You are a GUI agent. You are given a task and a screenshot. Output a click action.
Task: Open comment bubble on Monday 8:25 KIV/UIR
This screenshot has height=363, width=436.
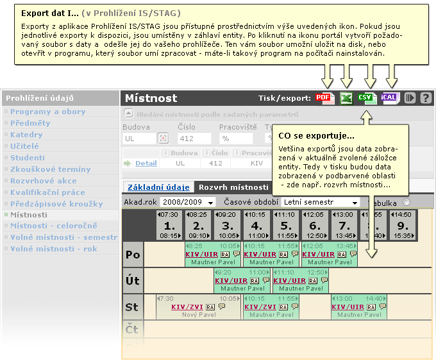[237, 254]
